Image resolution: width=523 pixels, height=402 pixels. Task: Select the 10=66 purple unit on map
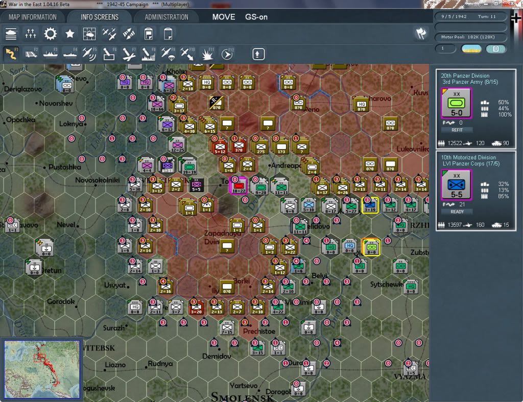pyautogui.click(x=157, y=104)
